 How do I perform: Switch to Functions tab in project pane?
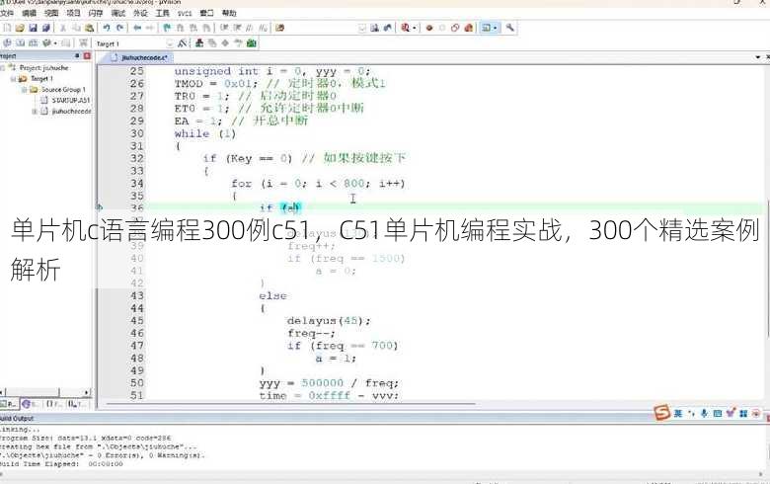point(53,404)
